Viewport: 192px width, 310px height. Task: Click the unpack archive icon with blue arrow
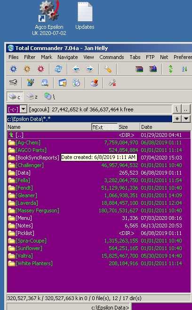[153, 69]
